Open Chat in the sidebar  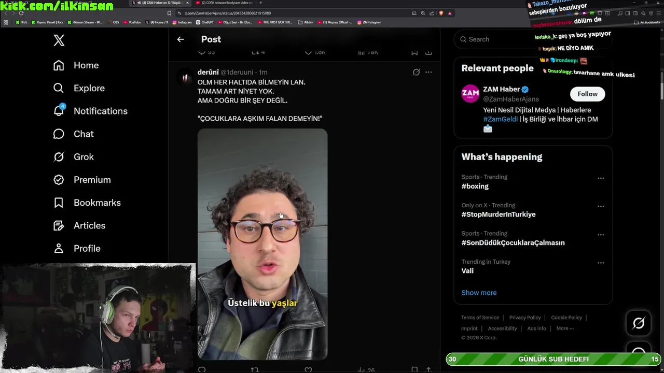pyautogui.click(x=73, y=134)
